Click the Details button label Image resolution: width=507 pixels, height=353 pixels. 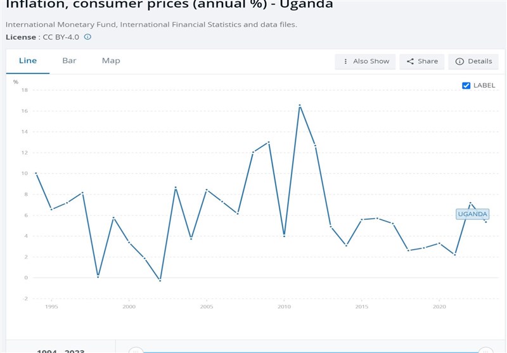[480, 61]
